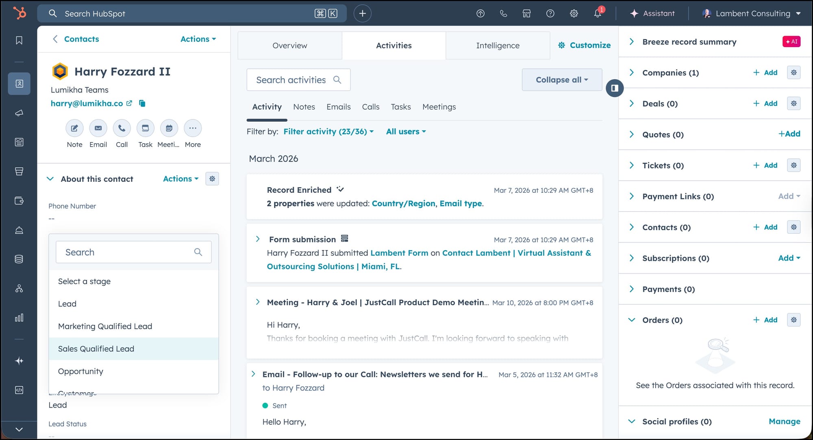Collapse the About this contact section
This screenshot has height=440, width=813.
click(50, 179)
